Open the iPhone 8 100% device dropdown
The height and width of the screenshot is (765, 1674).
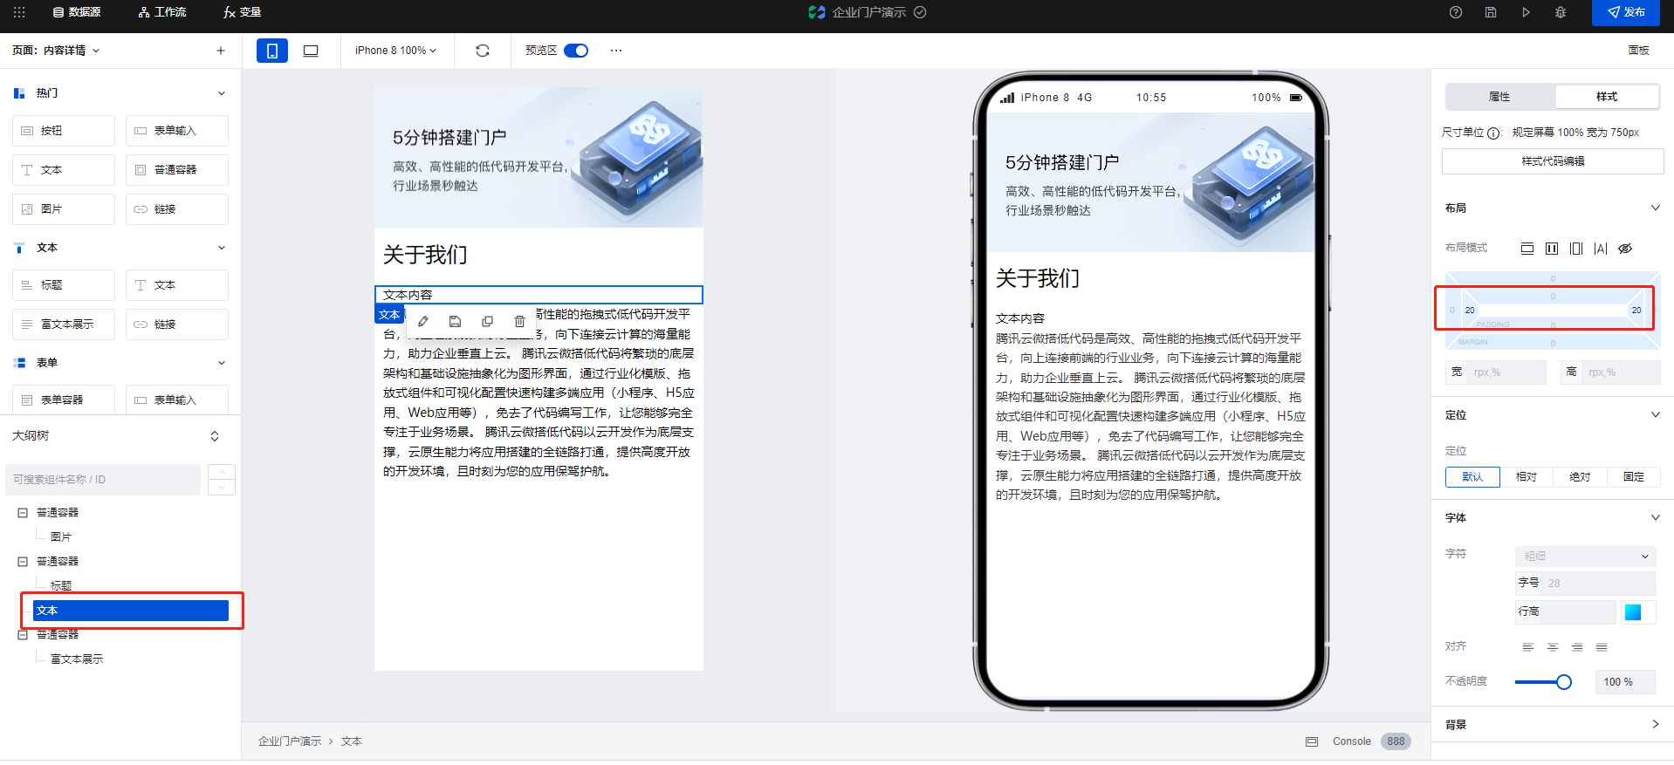[x=395, y=51]
